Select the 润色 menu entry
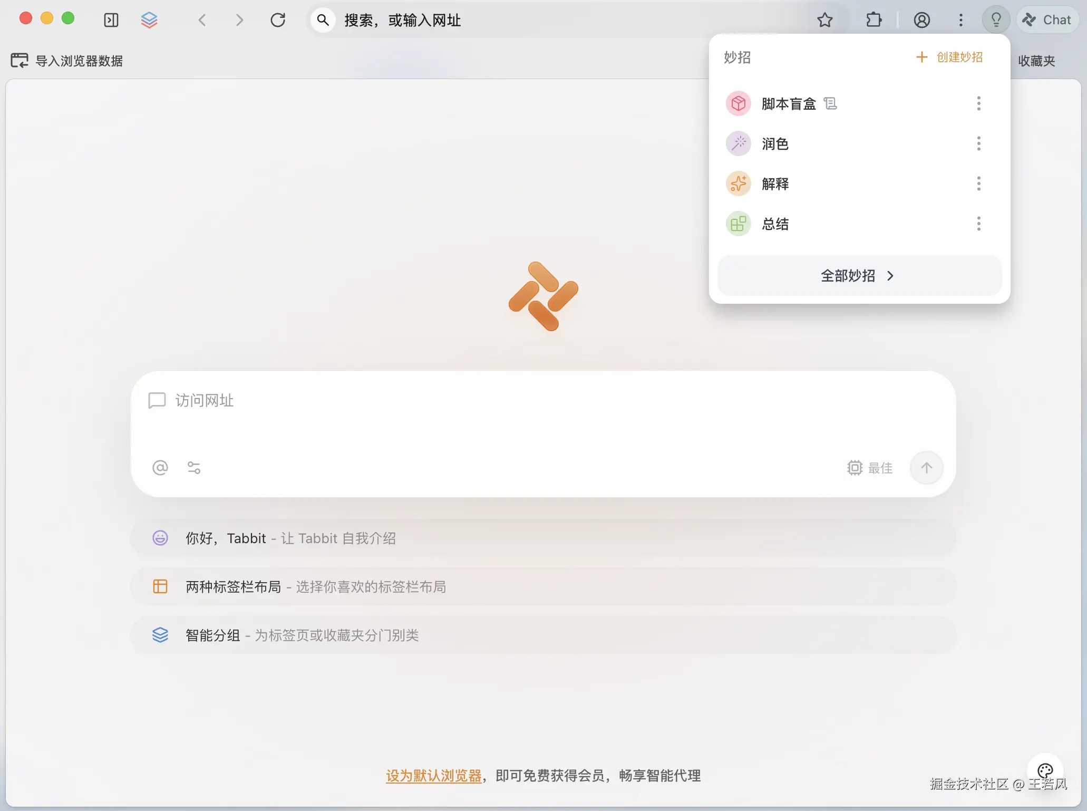 tap(775, 143)
